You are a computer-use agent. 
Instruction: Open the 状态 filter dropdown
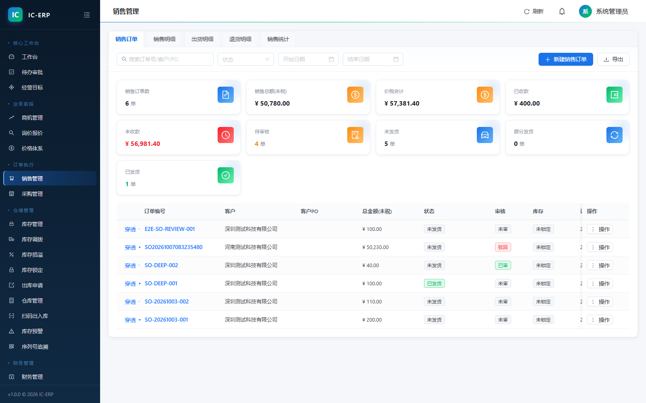(246, 59)
